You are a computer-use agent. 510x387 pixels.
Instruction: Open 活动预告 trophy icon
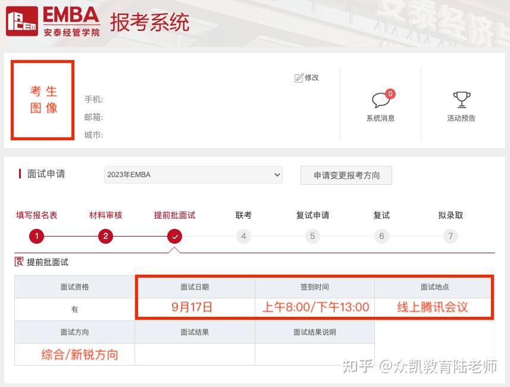pos(462,99)
